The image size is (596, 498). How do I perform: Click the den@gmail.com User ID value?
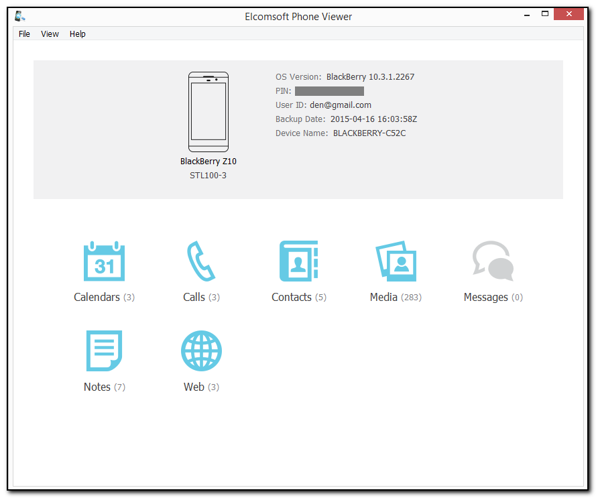point(341,105)
